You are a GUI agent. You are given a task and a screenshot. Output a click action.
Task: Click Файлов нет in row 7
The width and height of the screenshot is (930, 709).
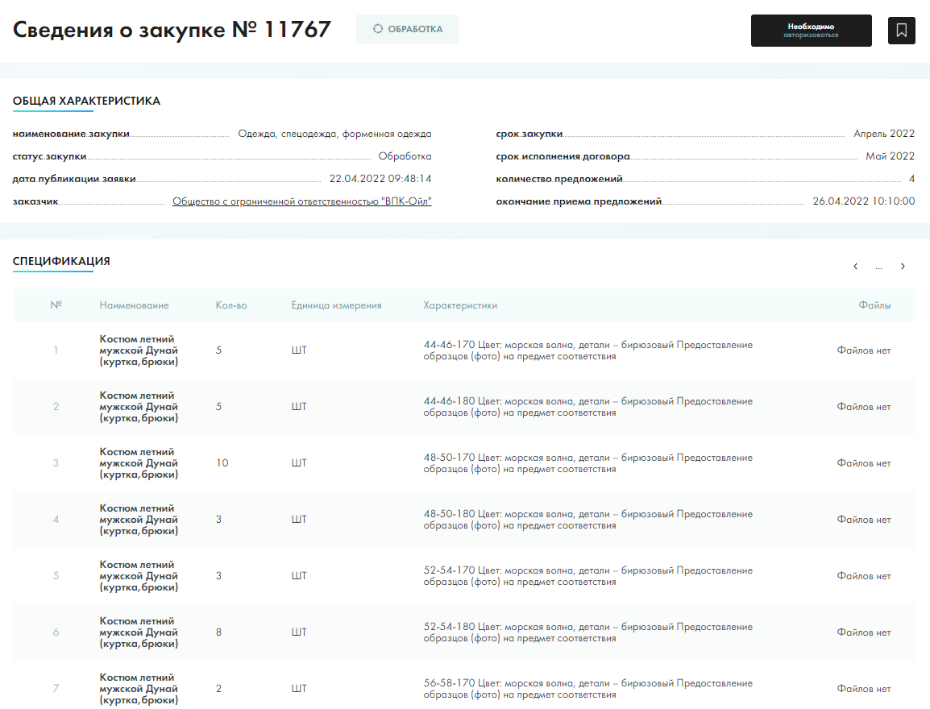click(x=864, y=688)
